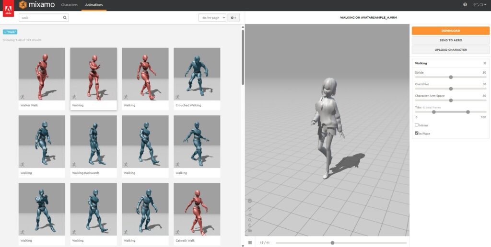
Task: Open the 48 Per page dropdown
Action: [212, 18]
